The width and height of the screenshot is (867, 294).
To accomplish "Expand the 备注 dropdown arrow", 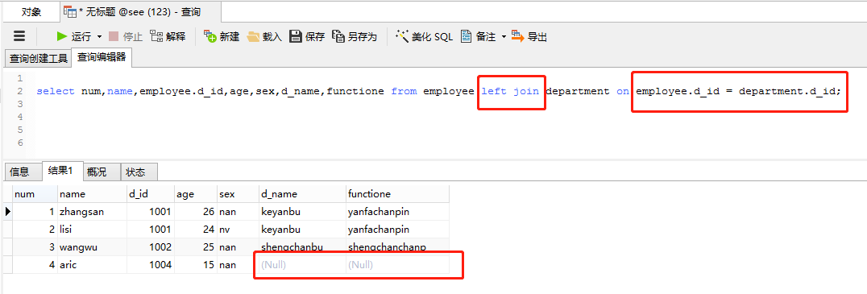I will [x=504, y=37].
